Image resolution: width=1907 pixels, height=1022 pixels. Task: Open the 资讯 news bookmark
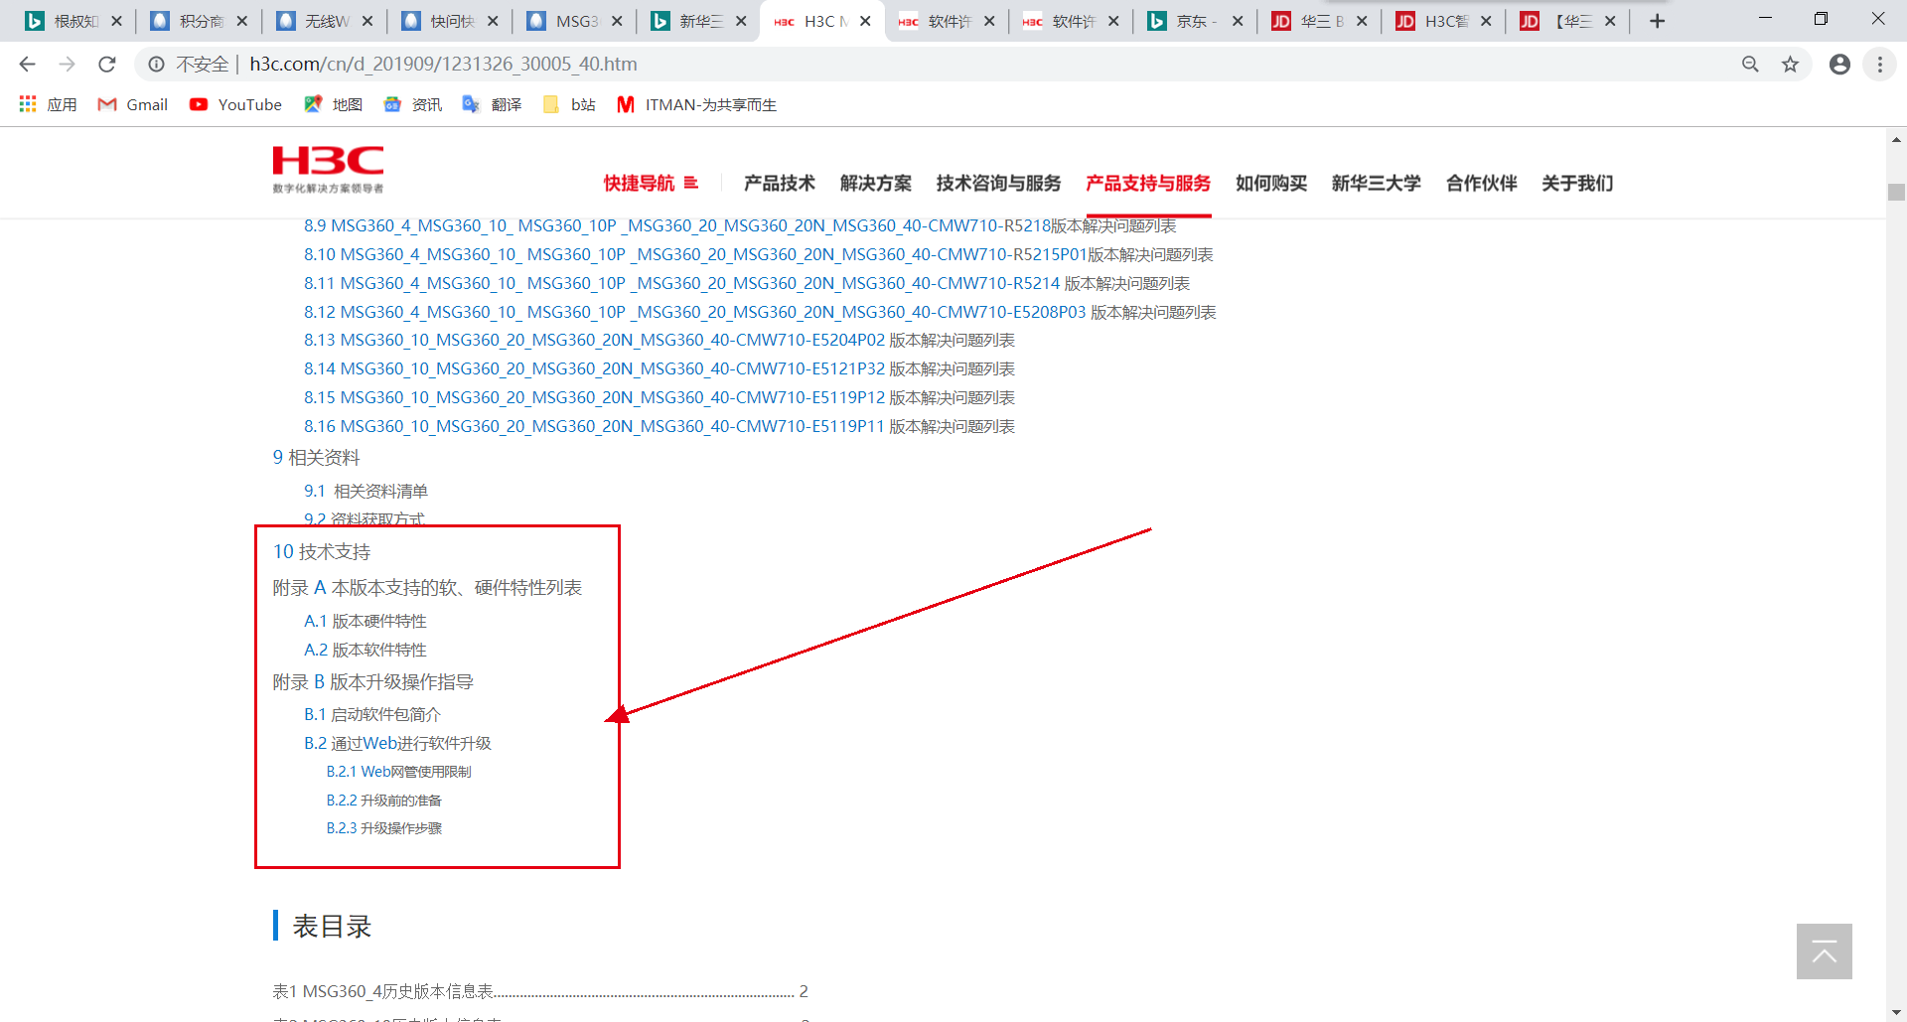[x=412, y=104]
